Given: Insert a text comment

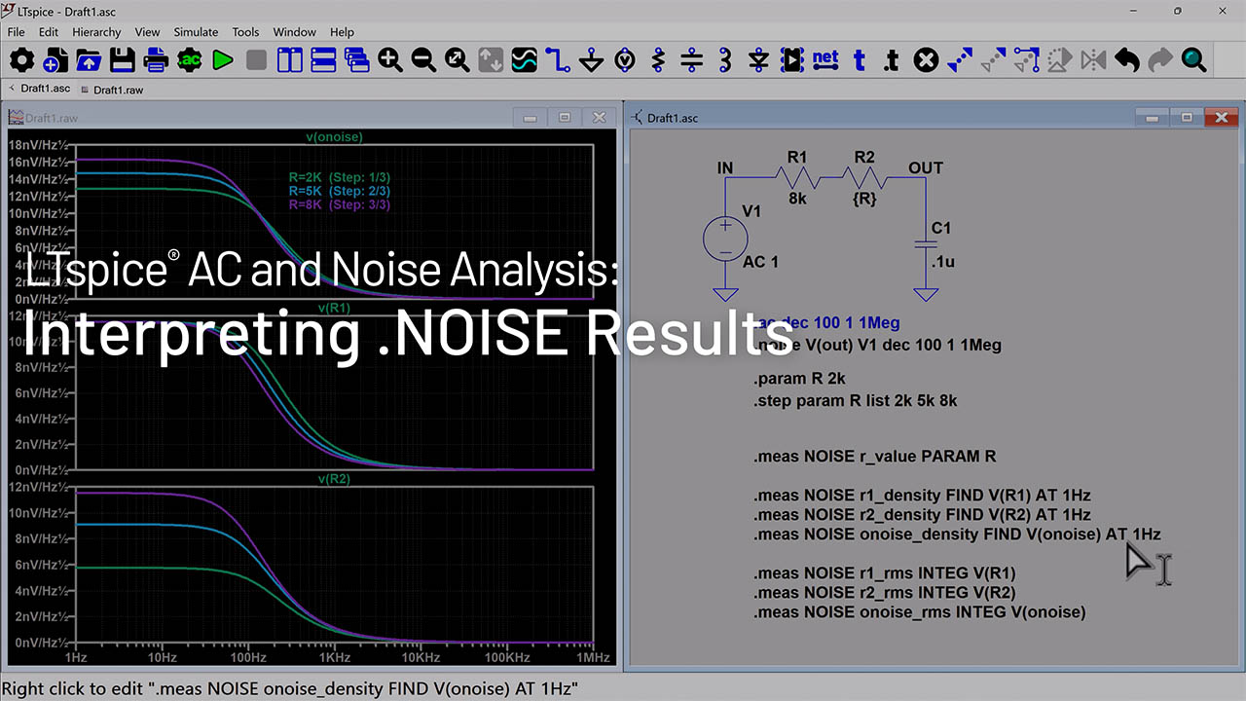Looking at the screenshot, I should (x=860, y=60).
